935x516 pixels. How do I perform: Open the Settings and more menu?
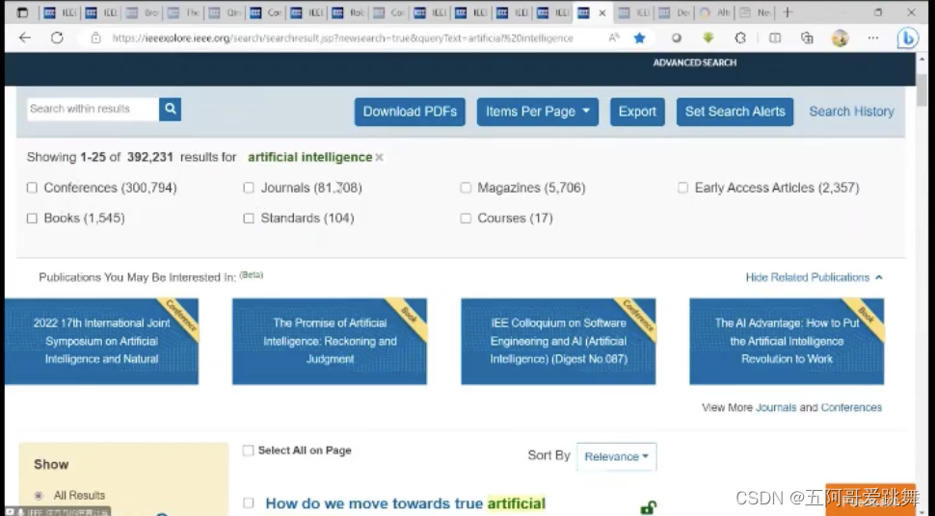[873, 39]
